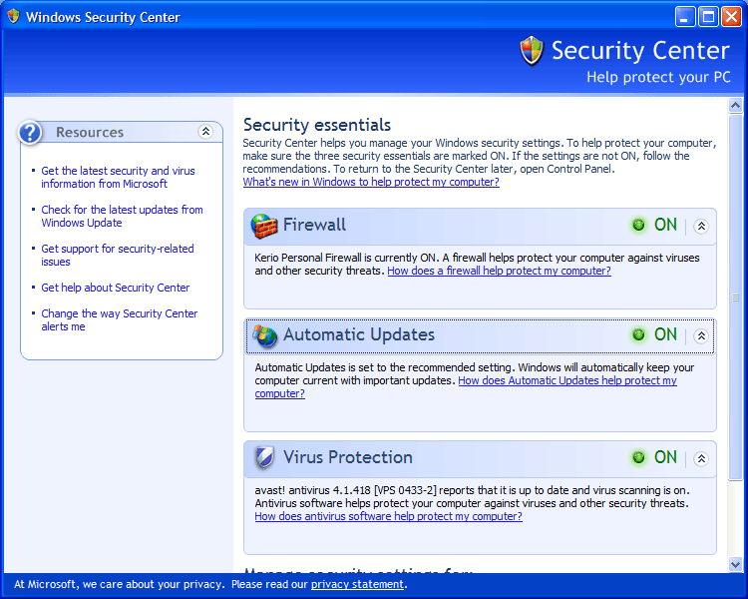Click the Virus Protection heading text
This screenshot has width=748, height=599.
(348, 457)
